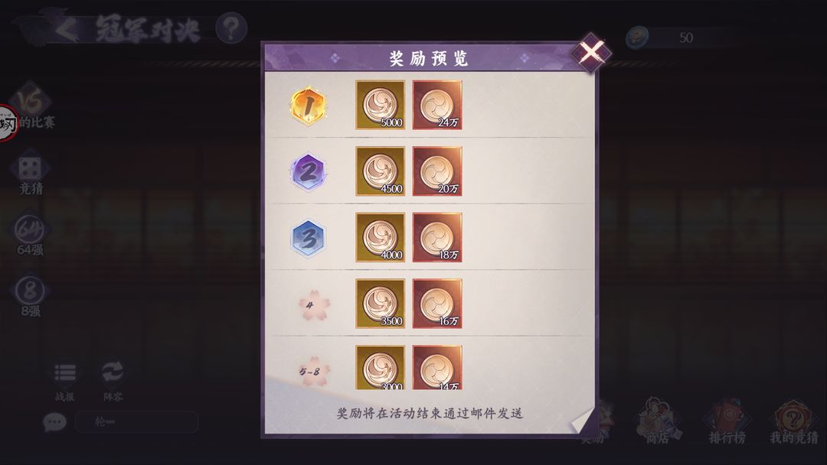Tap the 5000 gold coin reward icon
The width and height of the screenshot is (827, 465).
381,105
